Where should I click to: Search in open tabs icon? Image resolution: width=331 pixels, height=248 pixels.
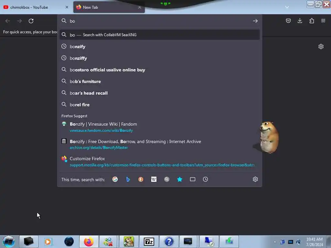(x=193, y=179)
